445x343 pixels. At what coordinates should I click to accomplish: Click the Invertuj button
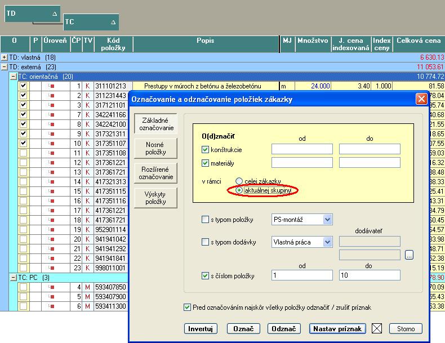pos(201,328)
